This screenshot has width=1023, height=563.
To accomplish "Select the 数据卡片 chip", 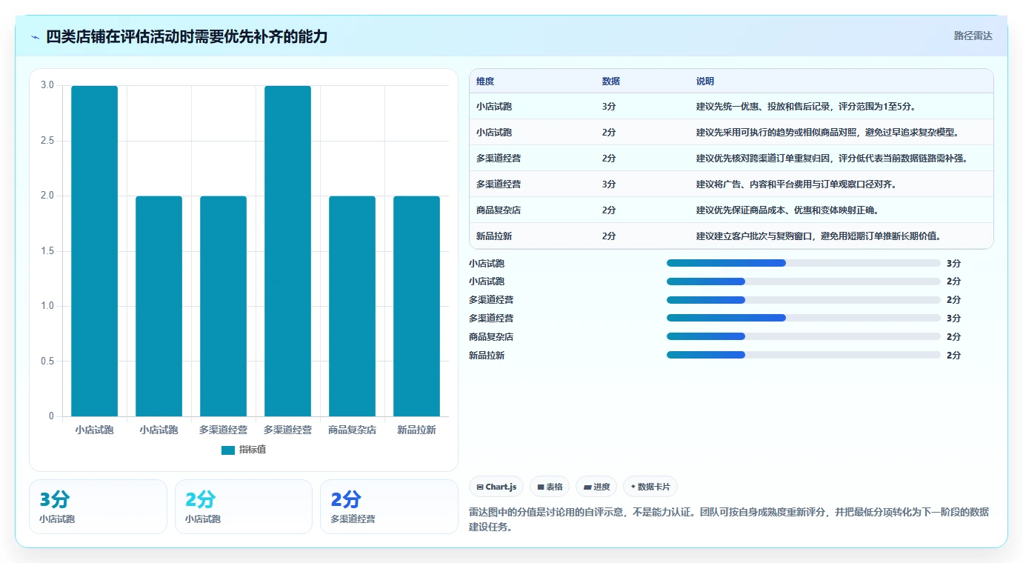I will click(x=650, y=487).
